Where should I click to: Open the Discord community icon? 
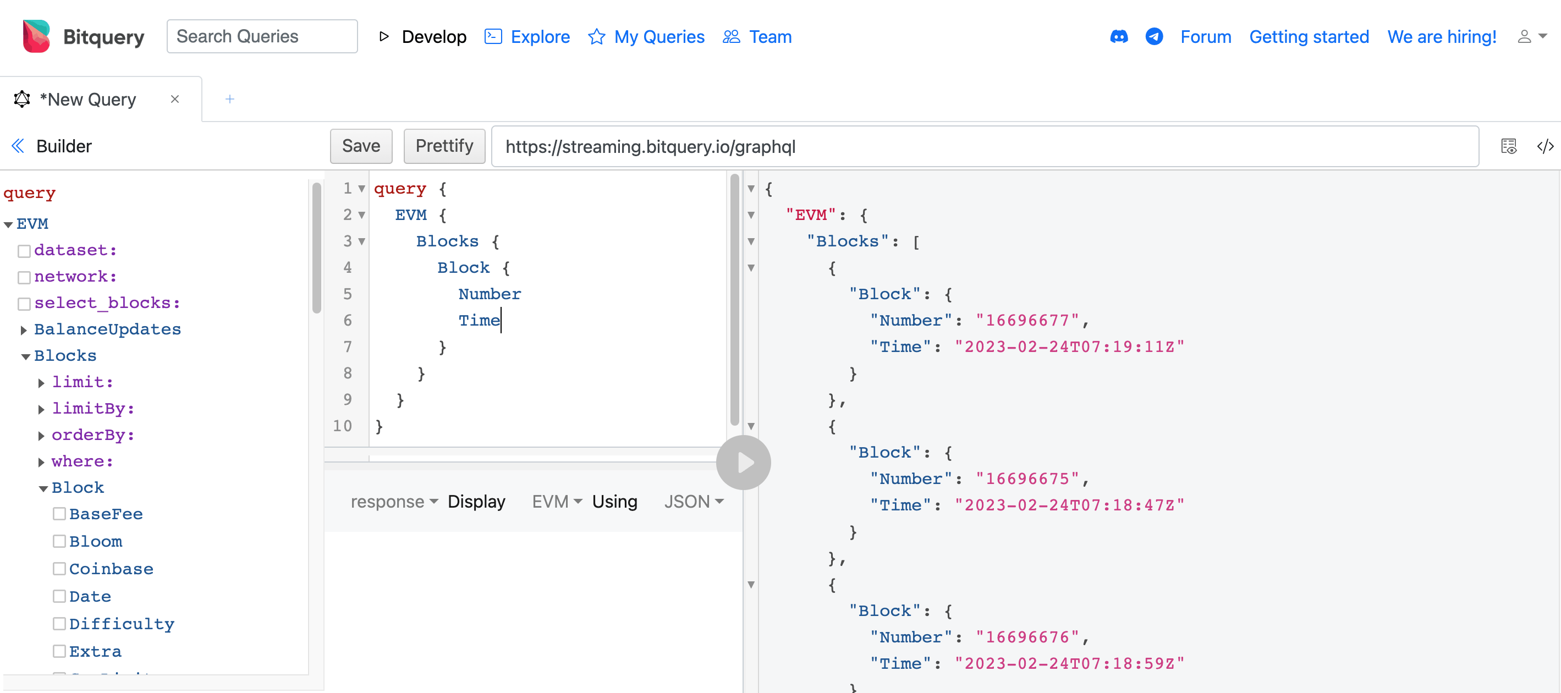click(x=1119, y=37)
